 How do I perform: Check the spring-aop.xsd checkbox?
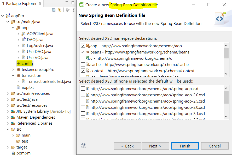point(83,89)
